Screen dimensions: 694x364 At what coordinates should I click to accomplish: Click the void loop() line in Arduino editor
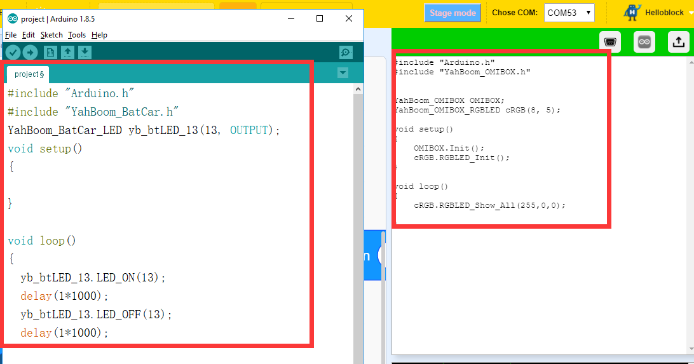click(x=42, y=241)
